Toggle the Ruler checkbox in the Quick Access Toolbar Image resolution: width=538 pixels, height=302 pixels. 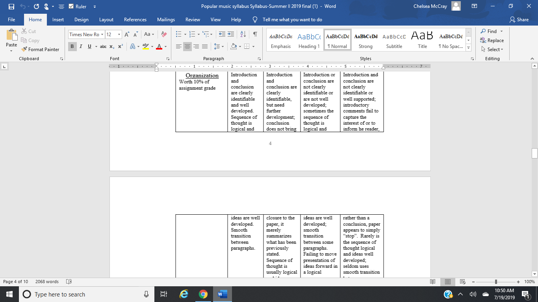click(71, 6)
